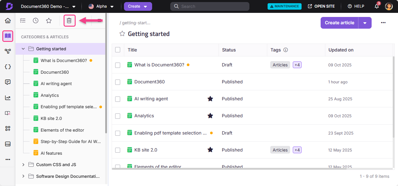Image resolution: width=398 pixels, height=186 pixels.
Task: Select the starred articles filter icon
Action: pos(49,20)
